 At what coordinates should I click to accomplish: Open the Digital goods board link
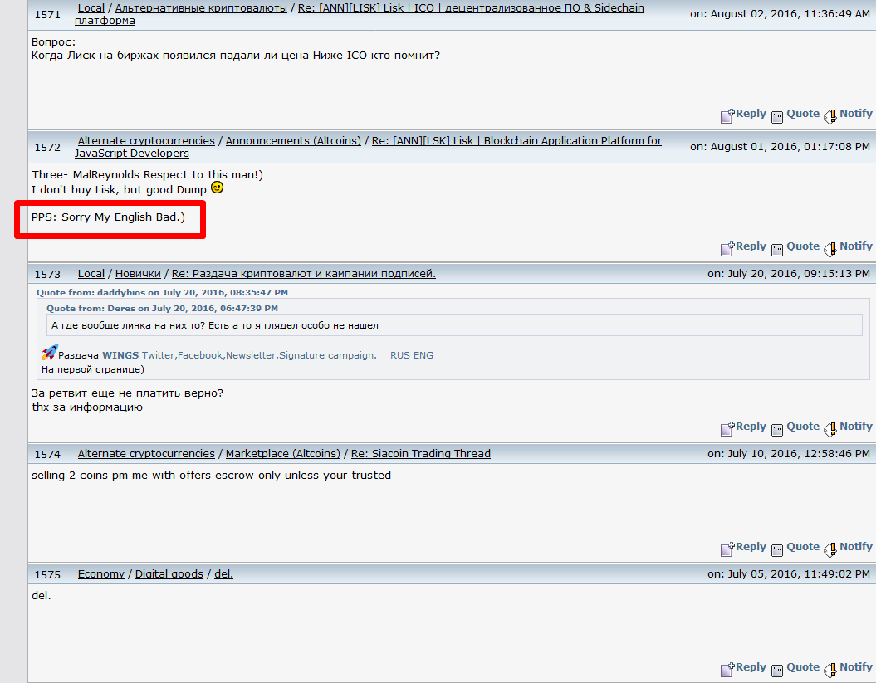click(169, 574)
